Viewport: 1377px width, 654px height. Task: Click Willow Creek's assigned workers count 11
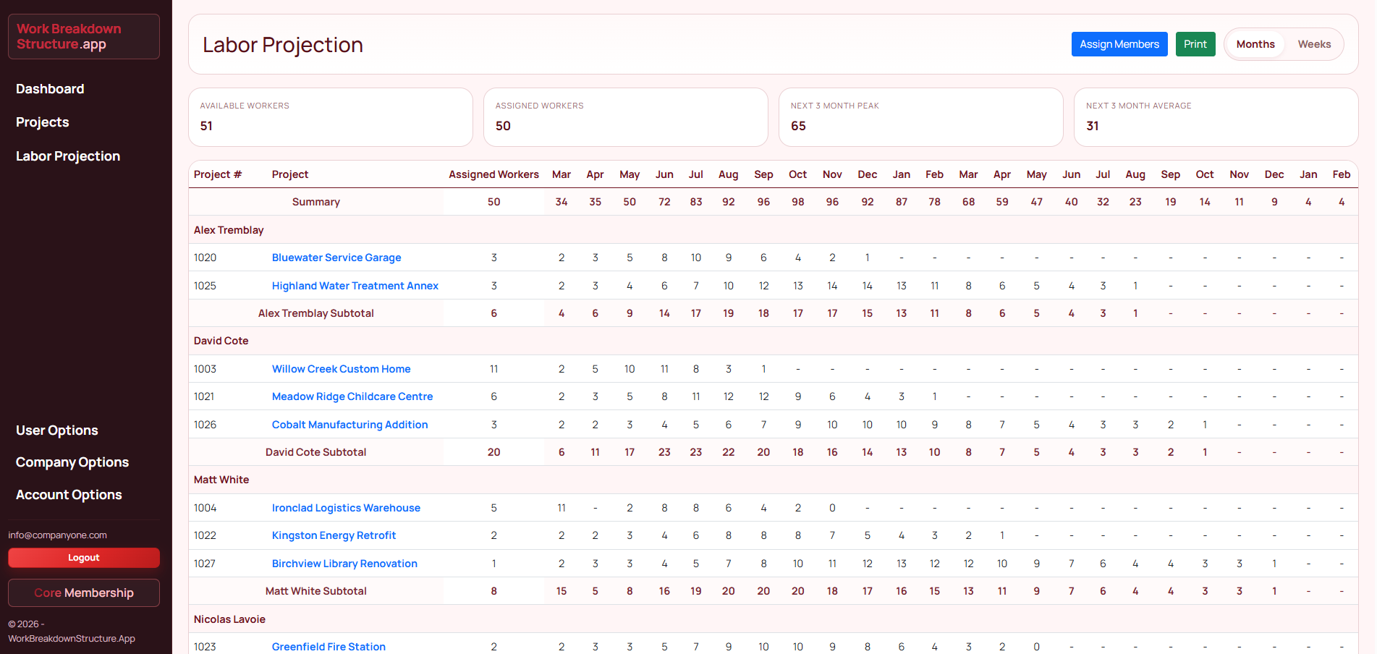(x=493, y=369)
